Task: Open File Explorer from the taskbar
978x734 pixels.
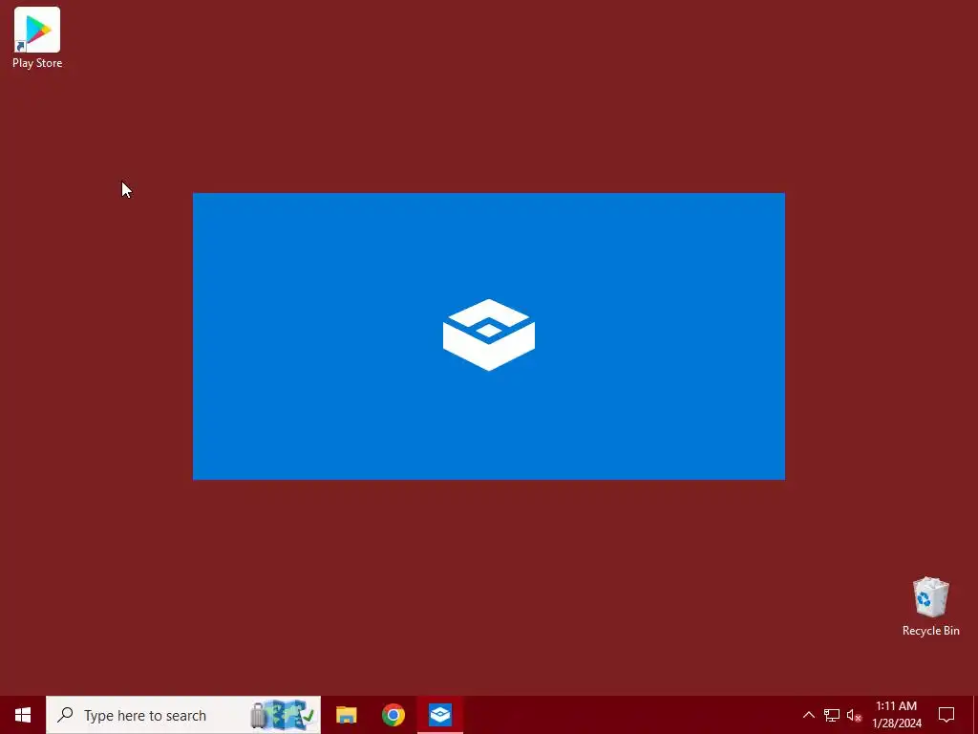Action: click(346, 715)
